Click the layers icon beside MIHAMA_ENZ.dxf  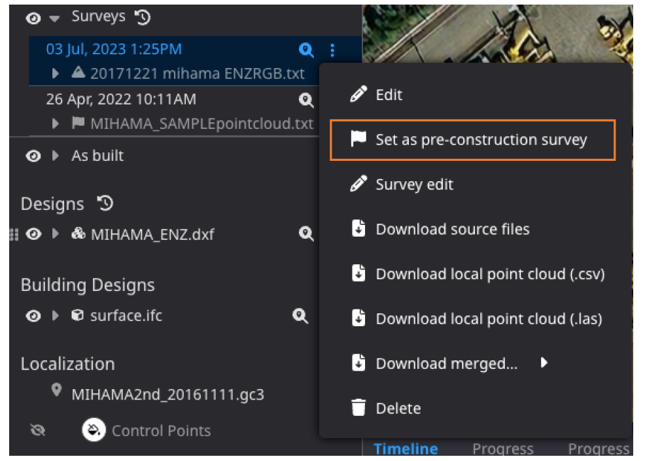pos(78,233)
